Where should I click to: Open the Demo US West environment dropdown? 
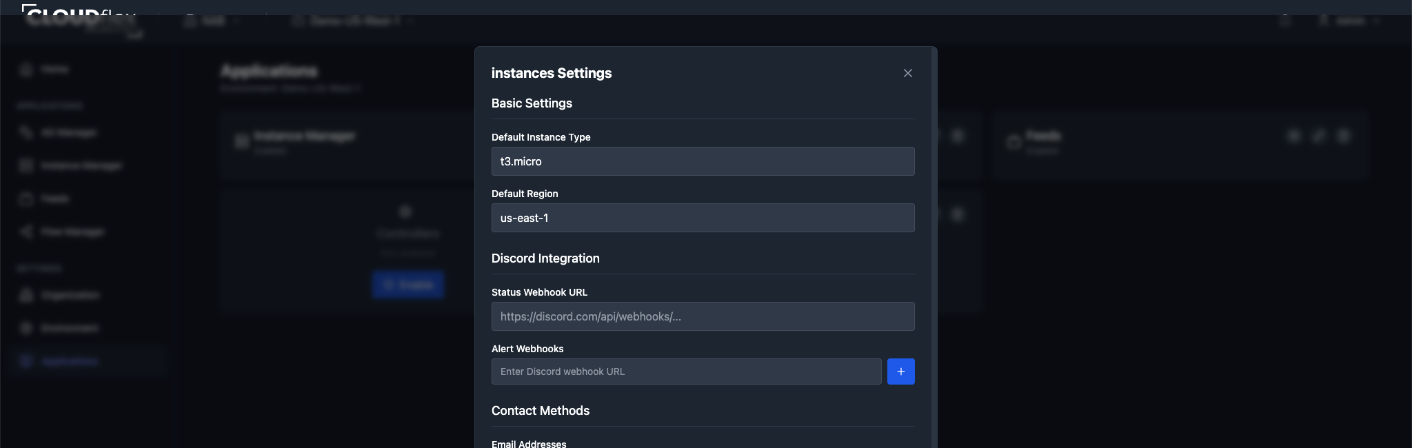click(x=353, y=21)
